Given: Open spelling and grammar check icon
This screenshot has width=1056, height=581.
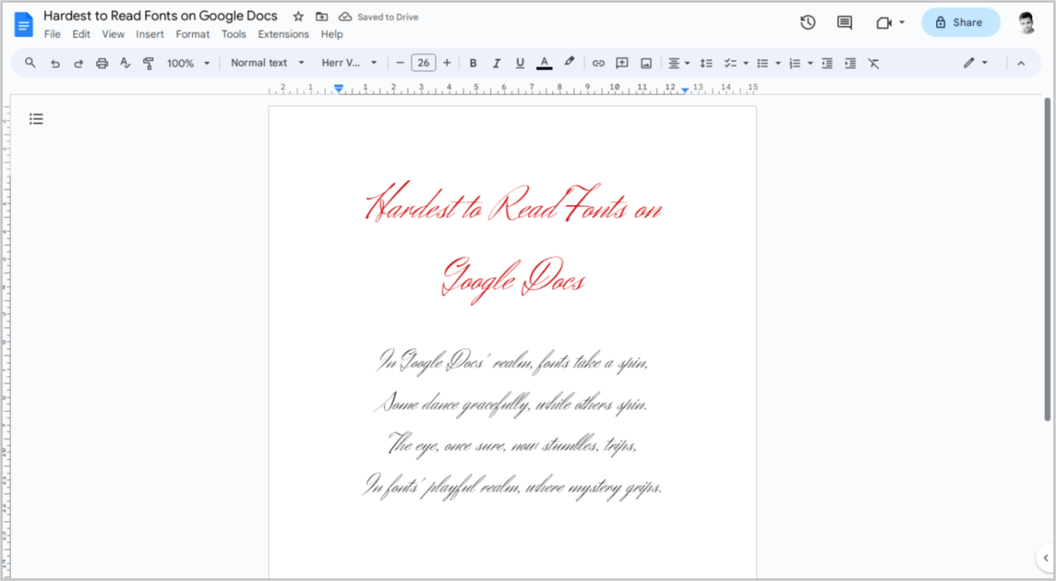Looking at the screenshot, I should pyautogui.click(x=125, y=63).
